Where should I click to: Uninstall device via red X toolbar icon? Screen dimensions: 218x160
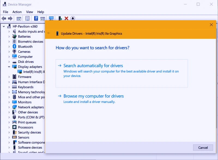tap(67, 18)
